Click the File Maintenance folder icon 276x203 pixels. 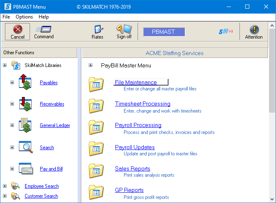click(x=97, y=84)
